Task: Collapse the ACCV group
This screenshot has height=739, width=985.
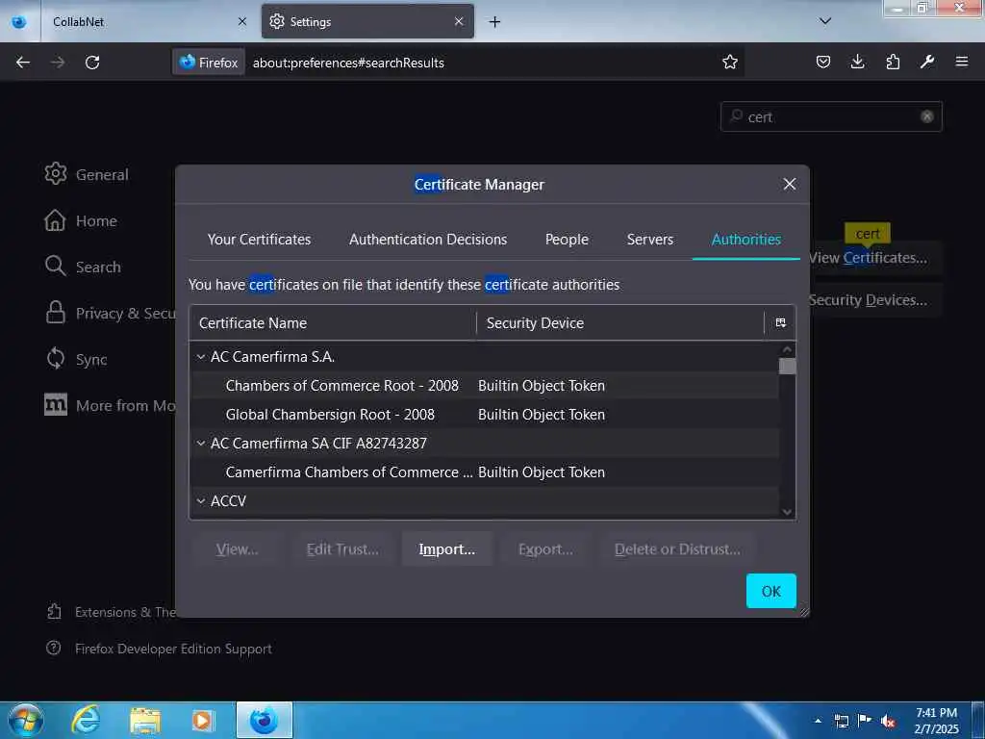Action: [x=200, y=500]
